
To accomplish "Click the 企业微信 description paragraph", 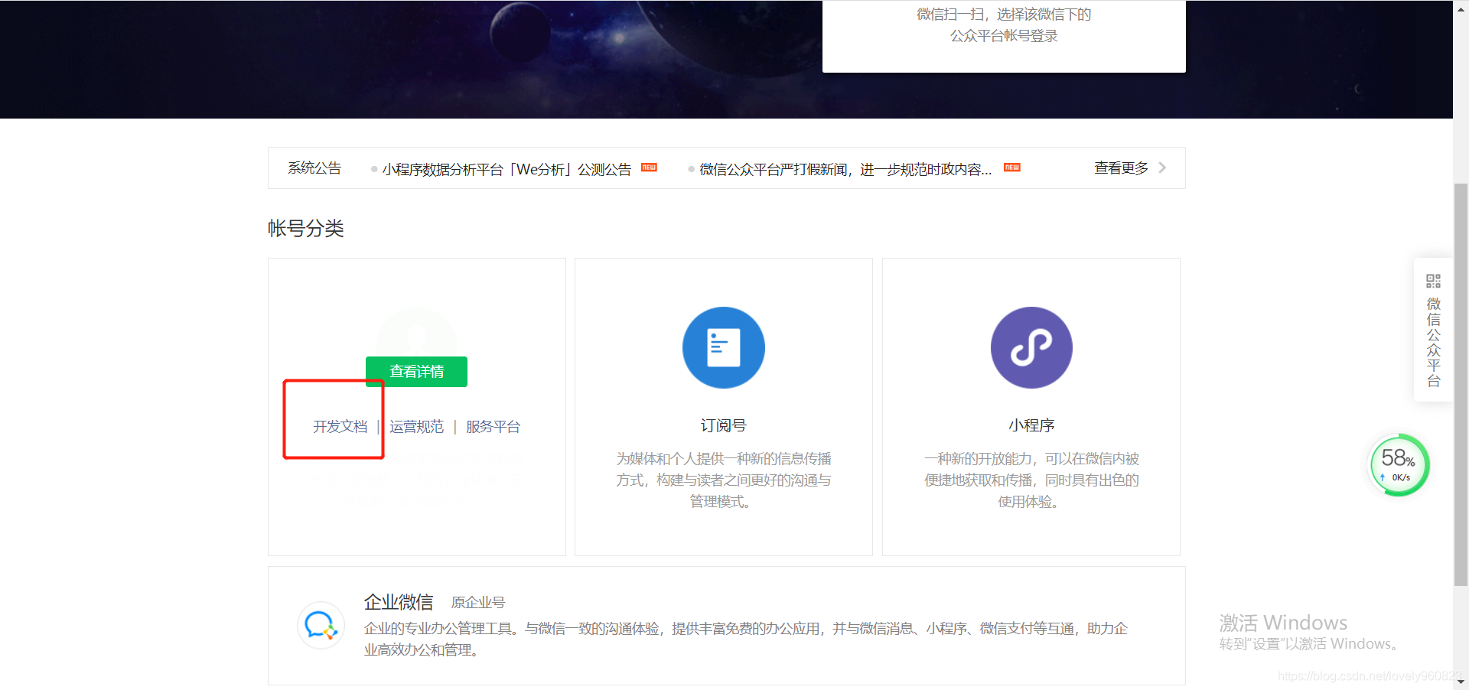I will [x=746, y=639].
